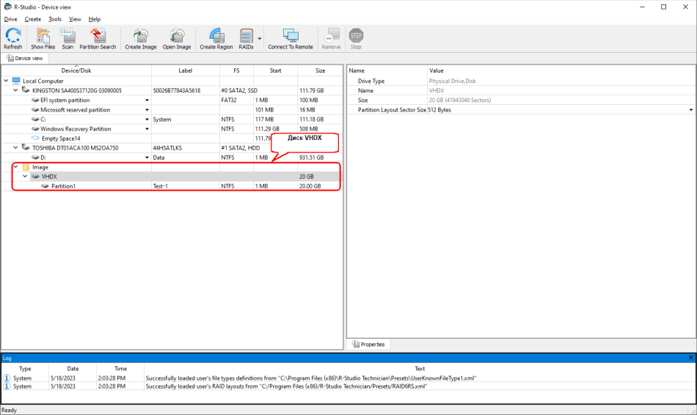Click the KINGSTON drive icon
This screenshot has height=415, width=697.
(x=26, y=90)
